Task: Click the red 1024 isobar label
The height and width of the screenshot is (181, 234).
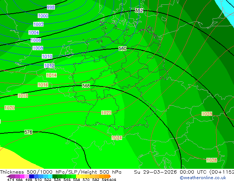Action: [117, 138]
